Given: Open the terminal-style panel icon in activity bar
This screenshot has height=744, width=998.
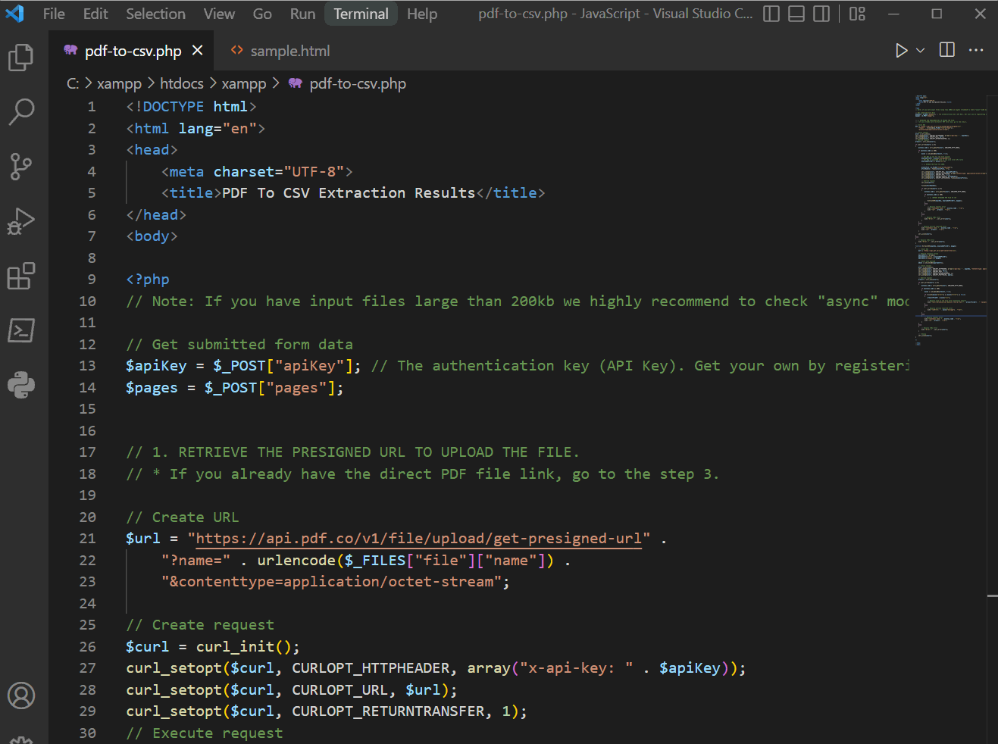Looking at the screenshot, I should [21, 330].
